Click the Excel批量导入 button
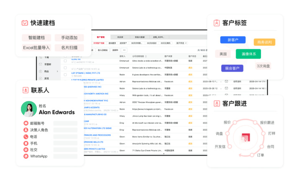This screenshot has height=178, width=300. (36, 48)
